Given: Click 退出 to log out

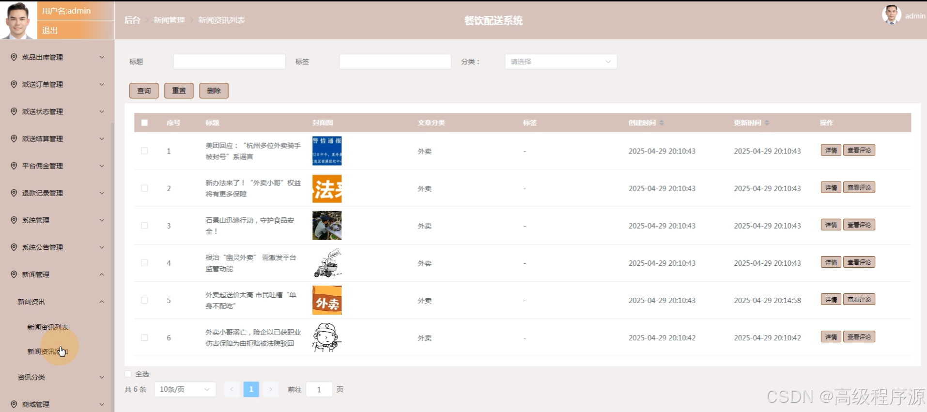Looking at the screenshot, I should [50, 30].
